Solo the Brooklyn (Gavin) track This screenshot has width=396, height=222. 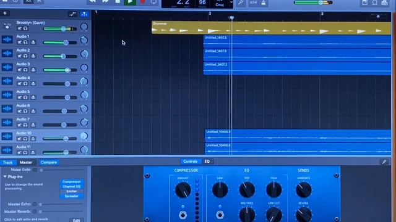(x=25, y=28)
